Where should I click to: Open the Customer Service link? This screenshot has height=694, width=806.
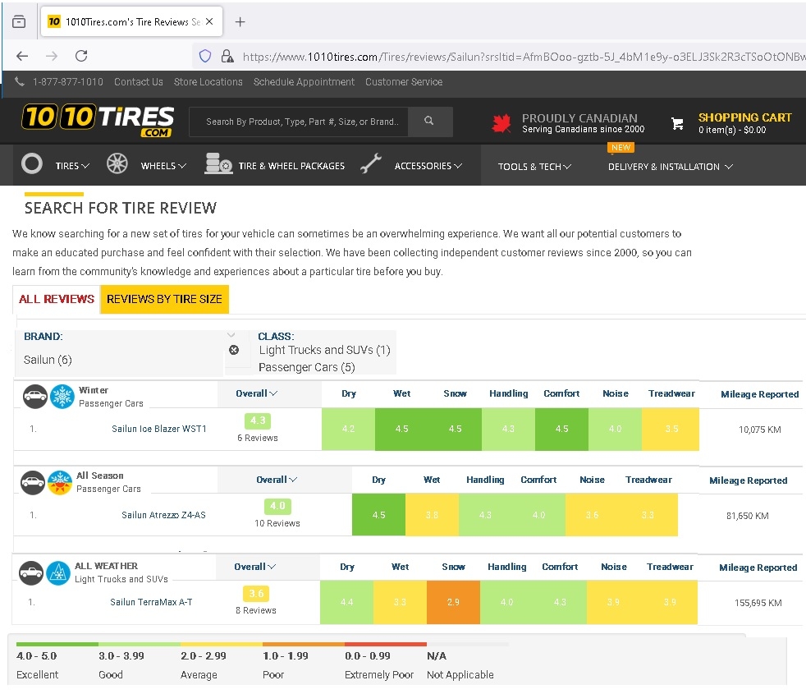404,82
